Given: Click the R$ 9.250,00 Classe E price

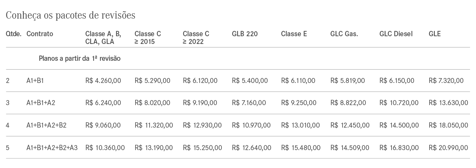Looking at the screenshot, I should tap(299, 103).
